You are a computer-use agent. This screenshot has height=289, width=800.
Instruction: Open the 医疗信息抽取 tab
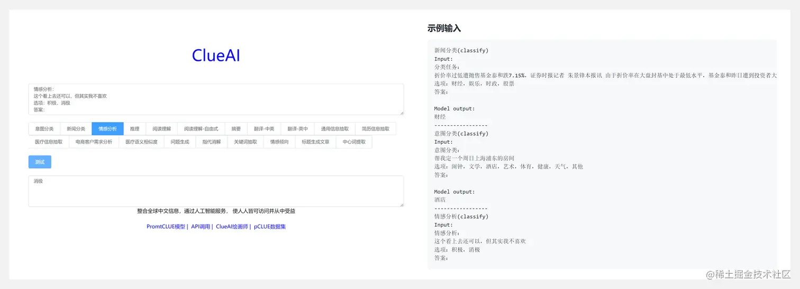(49, 142)
